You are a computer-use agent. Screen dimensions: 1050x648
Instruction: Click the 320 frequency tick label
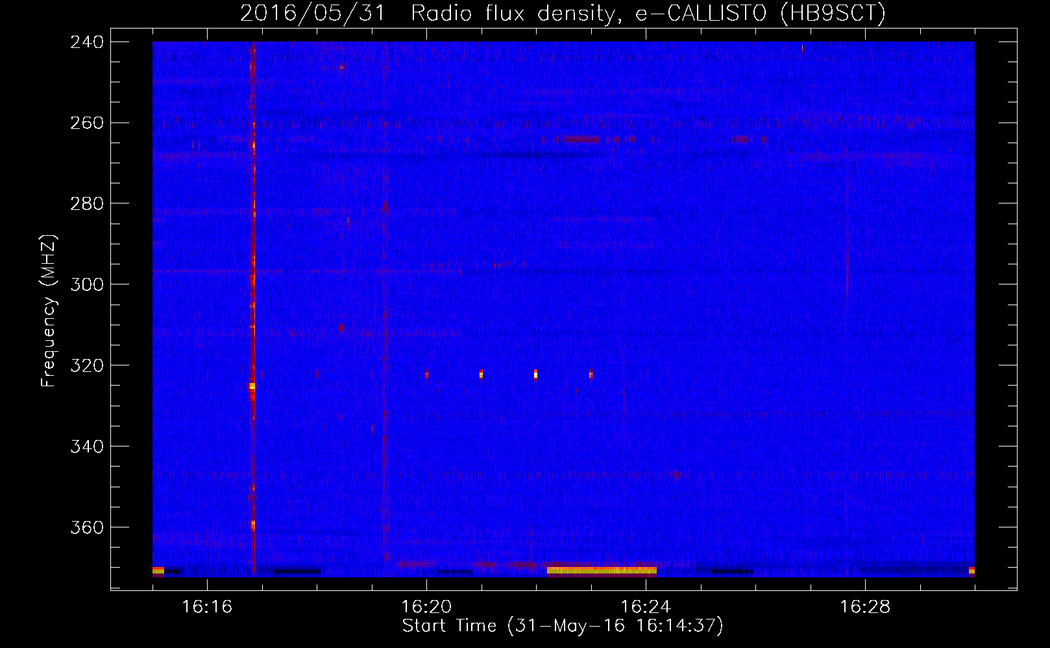tap(87, 366)
